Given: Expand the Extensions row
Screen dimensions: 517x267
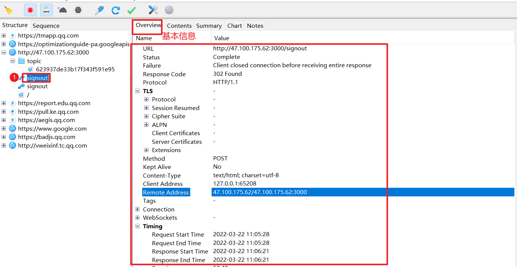Looking at the screenshot, I should pyautogui.click(x=146, y=150).
